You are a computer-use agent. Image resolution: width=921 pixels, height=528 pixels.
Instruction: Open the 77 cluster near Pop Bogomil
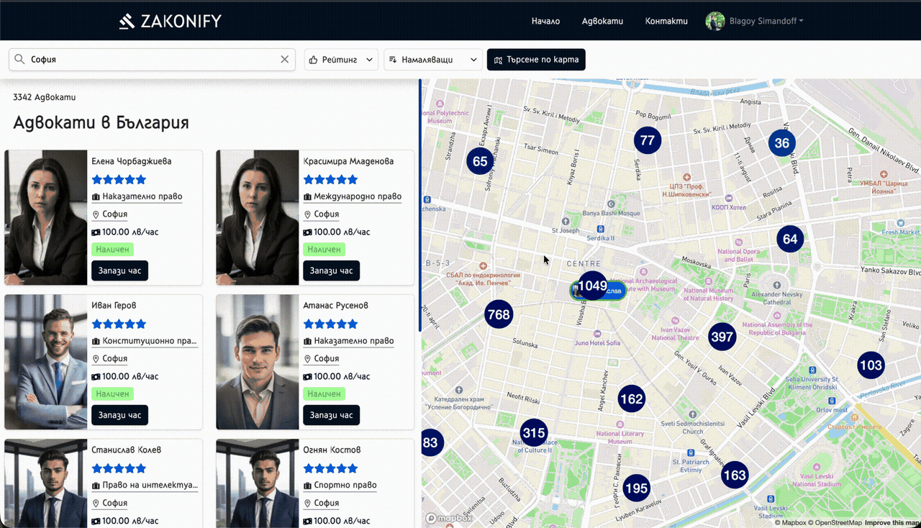(x=647, y=140)
